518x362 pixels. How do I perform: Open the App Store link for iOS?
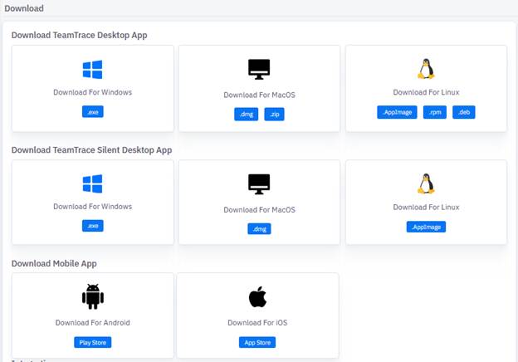[257, 343]
